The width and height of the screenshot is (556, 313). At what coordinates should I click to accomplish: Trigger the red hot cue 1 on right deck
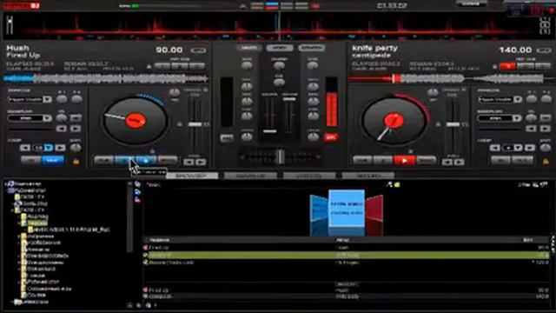(507, 66)
